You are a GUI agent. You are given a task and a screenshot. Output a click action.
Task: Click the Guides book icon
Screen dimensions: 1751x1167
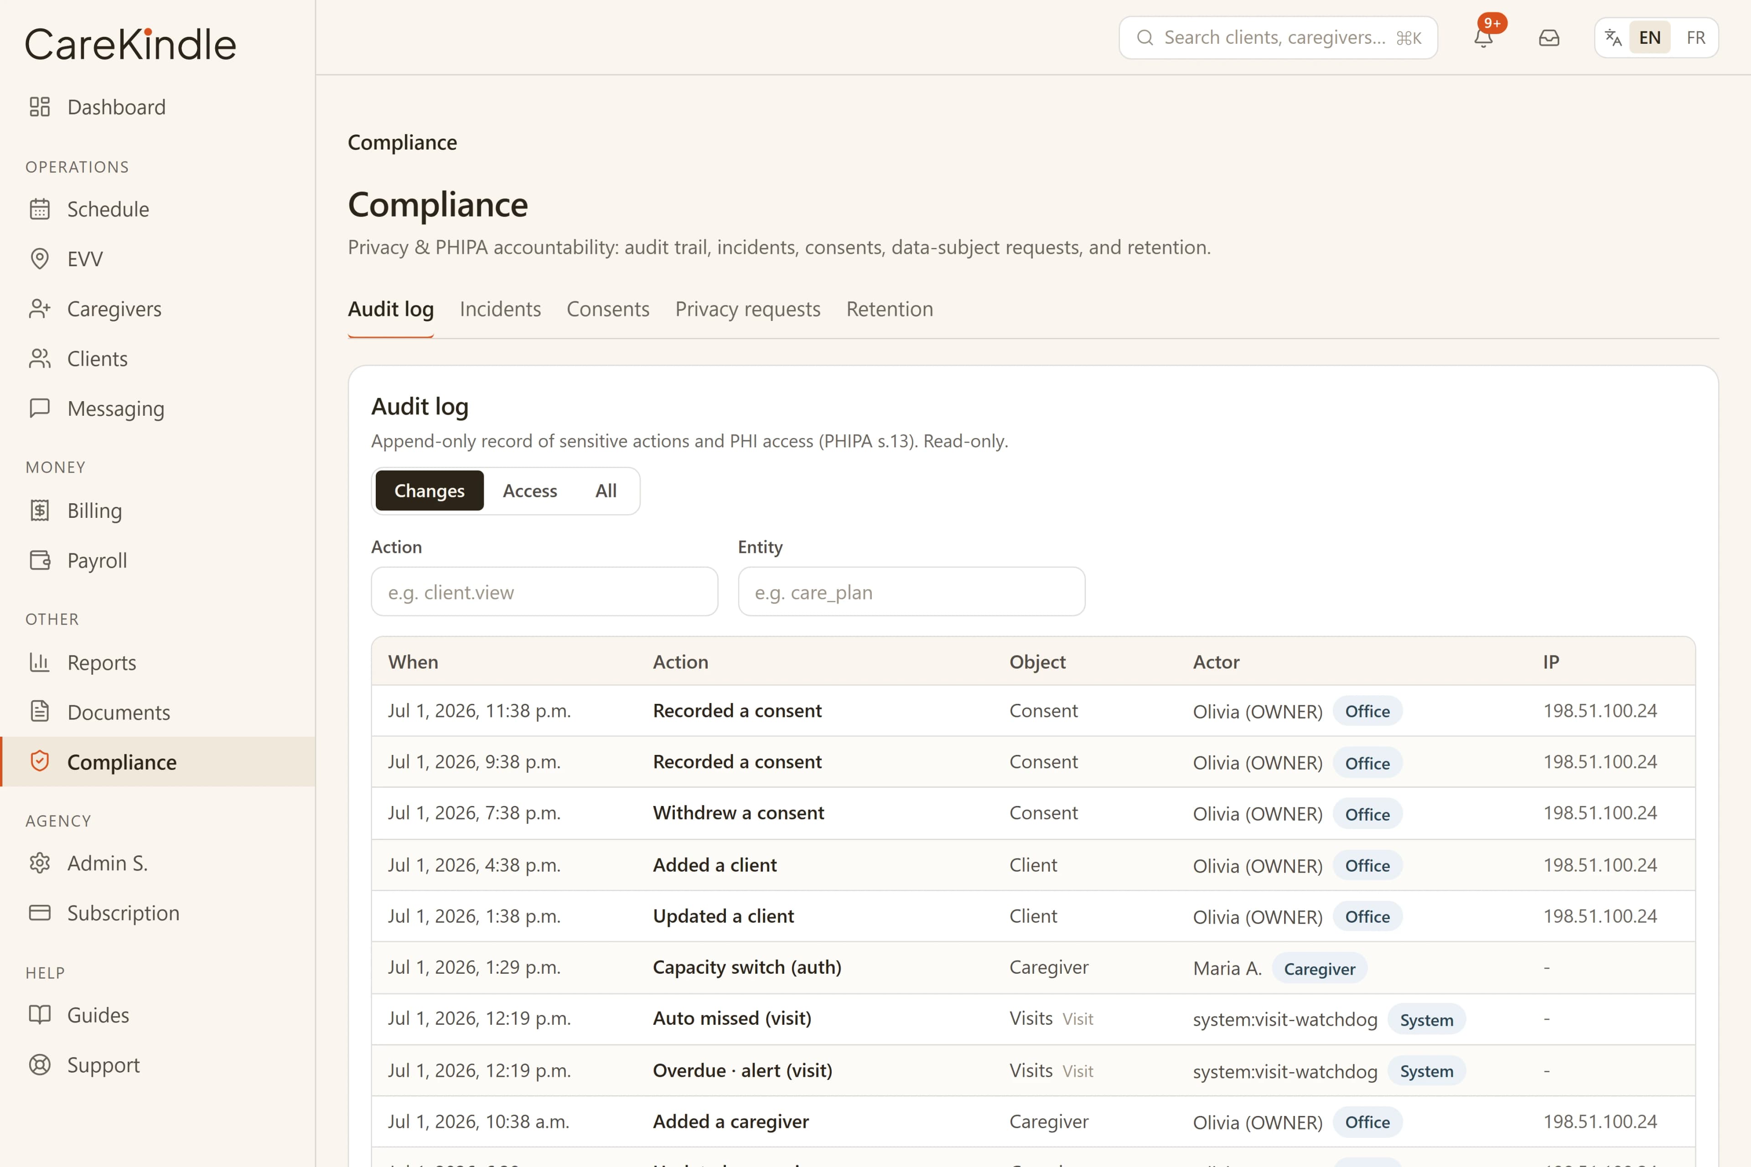click(40, 1014)
